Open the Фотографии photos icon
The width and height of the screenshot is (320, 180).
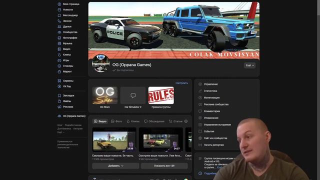(59, 38)
